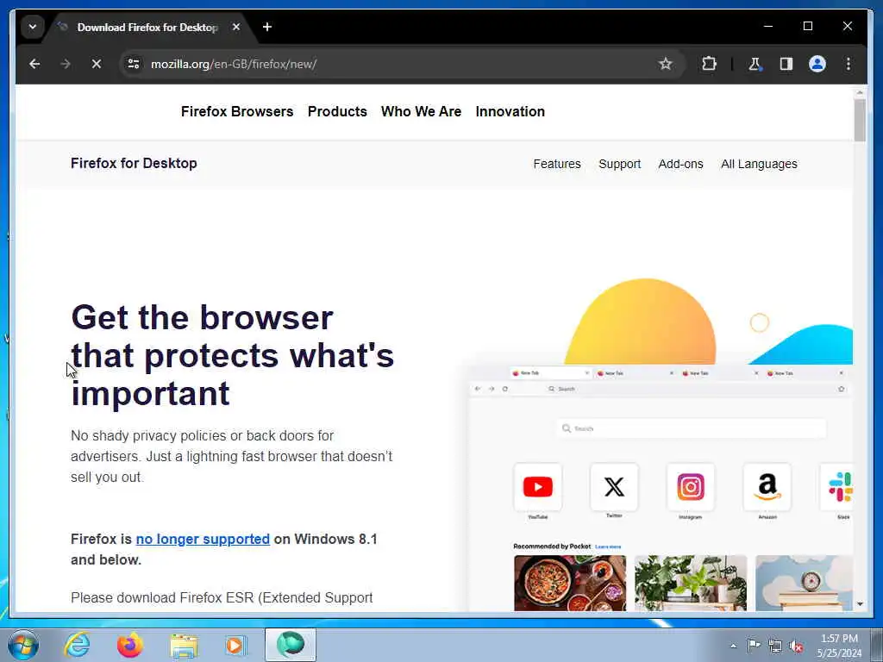883x662 pixels.
Task: Maximize the browser window
Action: 807,27
